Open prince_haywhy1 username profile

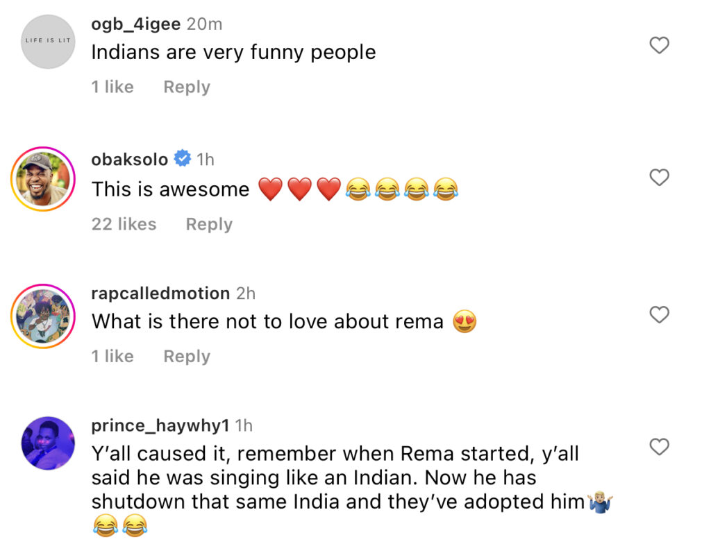pos(160,425)
